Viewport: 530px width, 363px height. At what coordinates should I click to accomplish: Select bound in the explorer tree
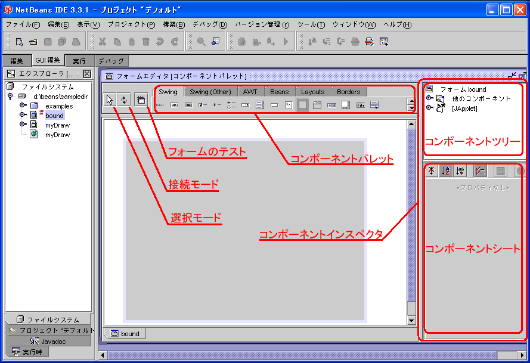click(x=54, y=116)
